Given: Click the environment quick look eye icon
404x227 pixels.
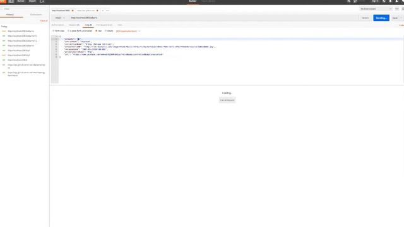Looking at the screenshot, I should [397, 9].
